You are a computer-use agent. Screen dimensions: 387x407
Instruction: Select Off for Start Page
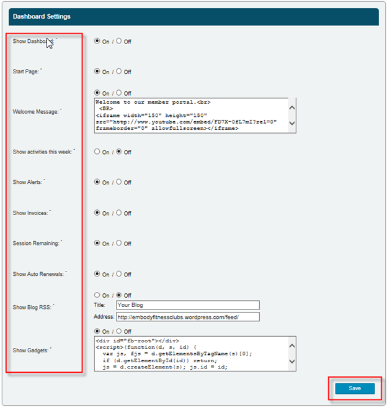pos(119,72)
